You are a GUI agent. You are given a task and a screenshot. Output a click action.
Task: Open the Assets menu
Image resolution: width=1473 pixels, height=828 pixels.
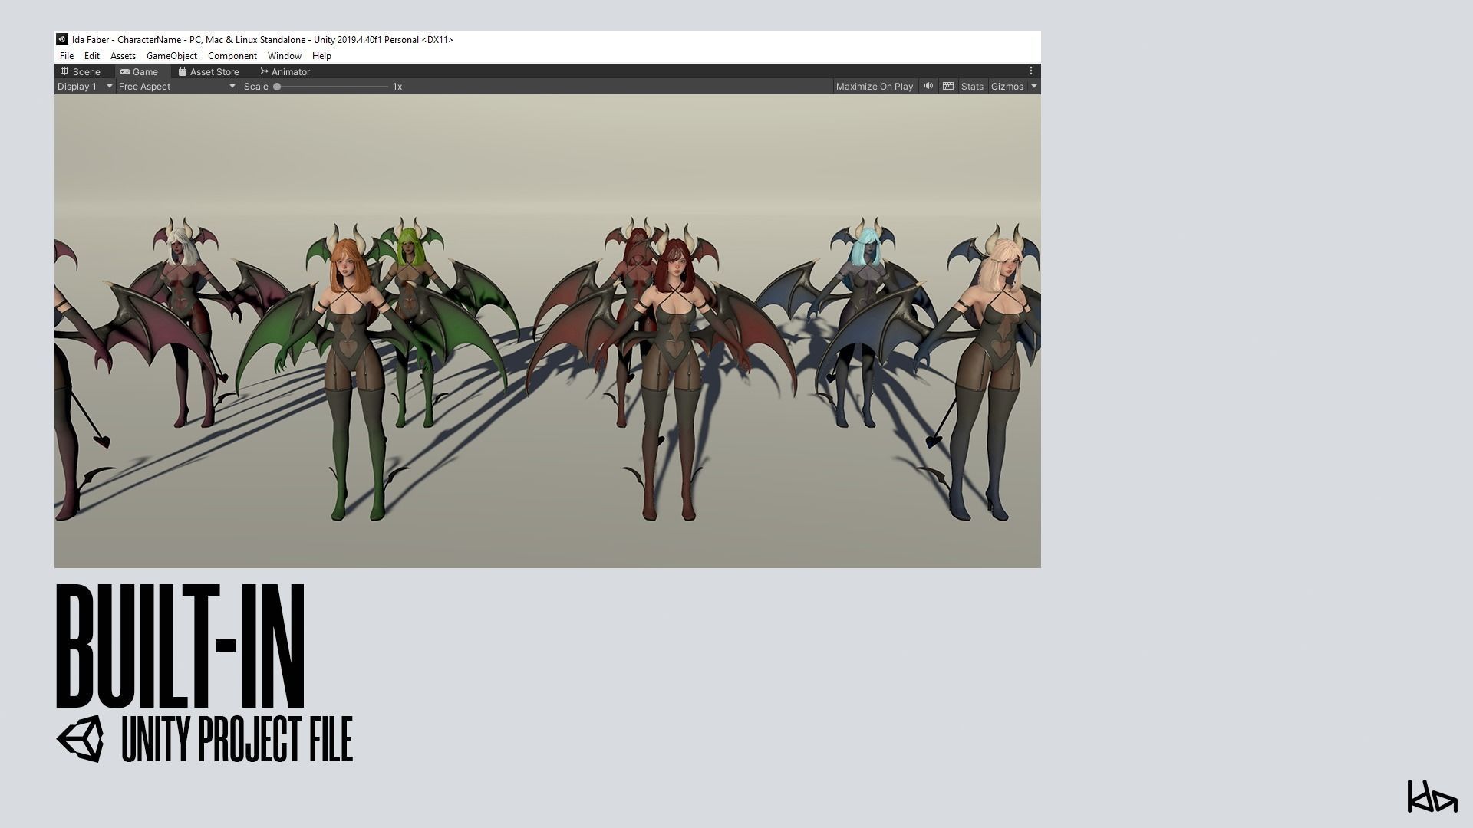click(x=123, y=56)
